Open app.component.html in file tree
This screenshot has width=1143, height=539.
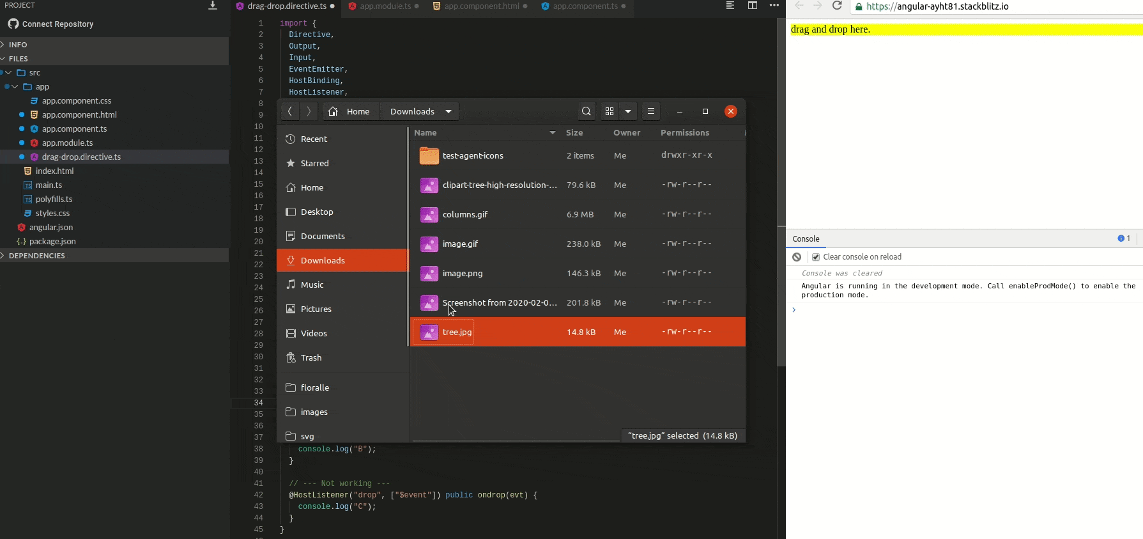point(79,115)
